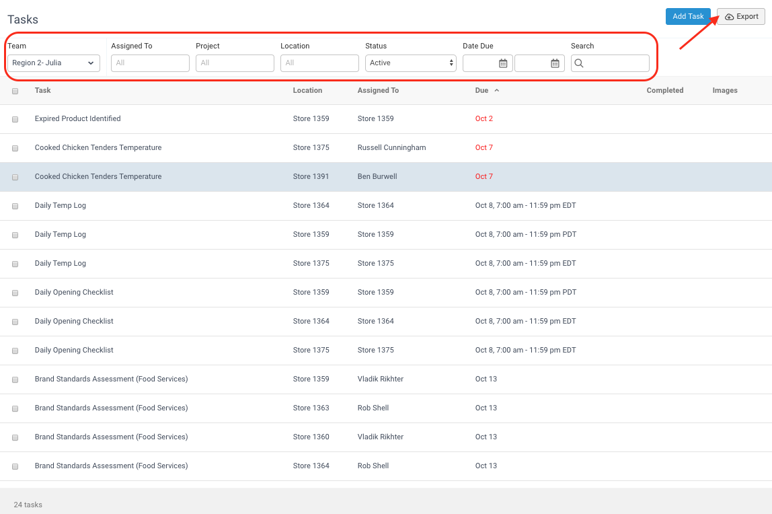
Task: Open Cooked Chicken Tenders task for Store 1375
Action: [98, 148]
